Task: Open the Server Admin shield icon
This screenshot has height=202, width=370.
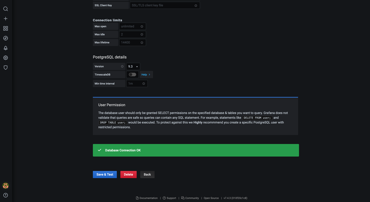Action: (x=6, y=68)
